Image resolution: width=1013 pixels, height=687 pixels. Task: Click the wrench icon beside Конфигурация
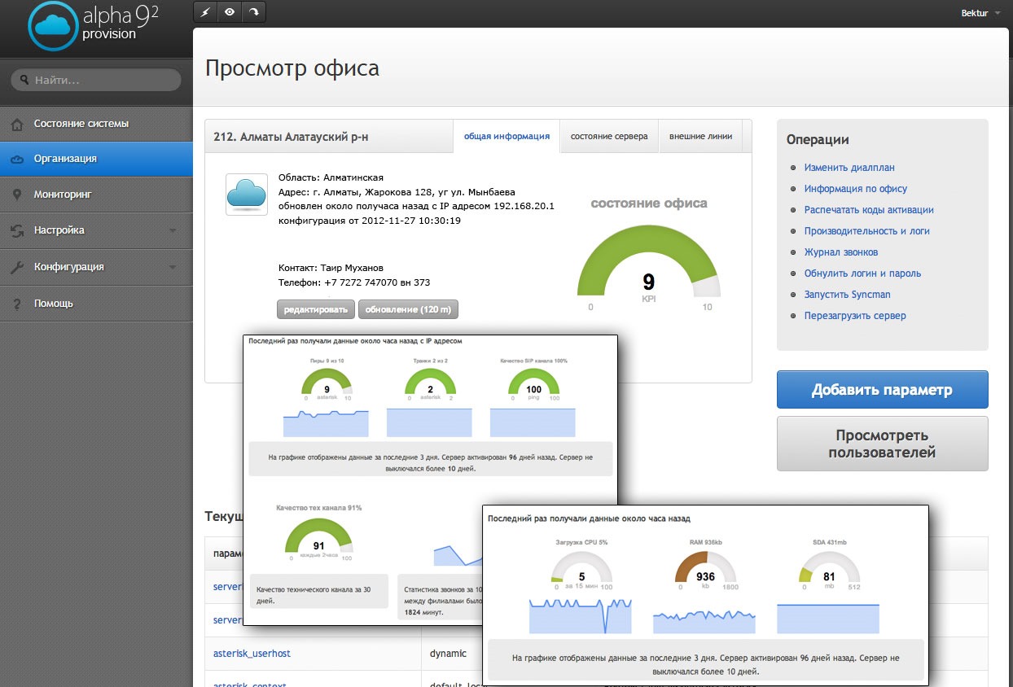pyautogui.click(x=17, y=268)
